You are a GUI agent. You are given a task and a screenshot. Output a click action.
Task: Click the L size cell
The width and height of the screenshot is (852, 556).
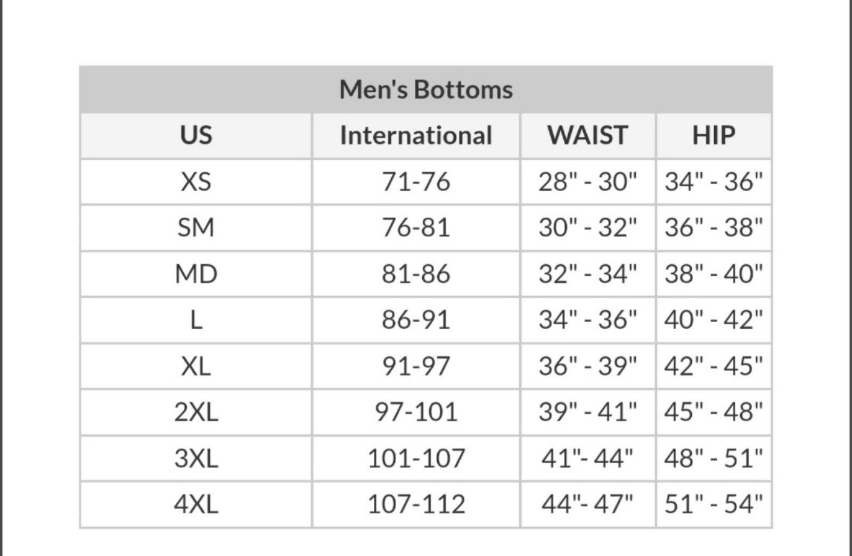(196, 320)
